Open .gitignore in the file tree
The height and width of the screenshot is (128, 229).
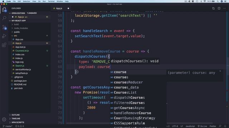coord(19,77)
